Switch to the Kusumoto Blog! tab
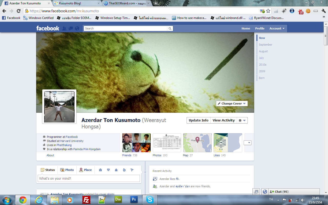Screen dimensions: 328x205 [x=77, y=3]
